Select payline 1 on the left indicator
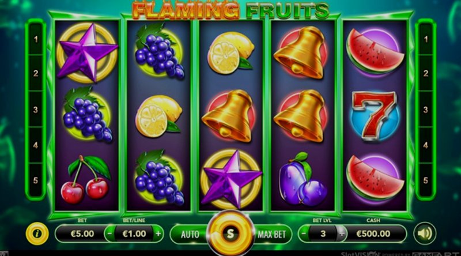Image resolution: width=461 pixels, height=256 pixels. [x=36, y=39]
